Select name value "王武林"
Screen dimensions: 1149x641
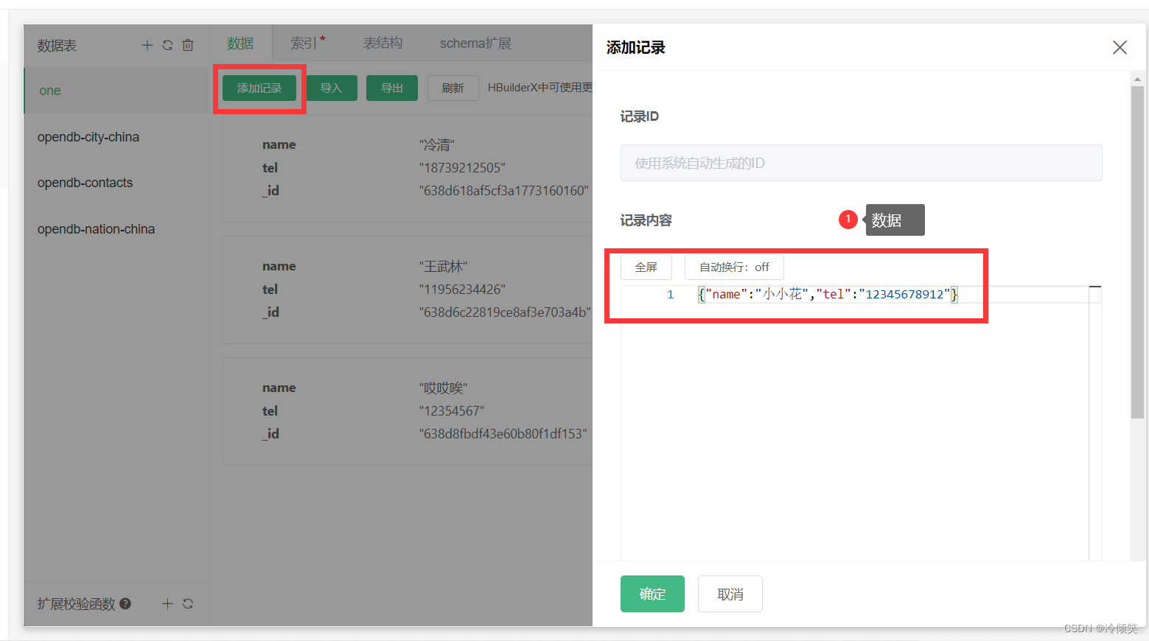pyautogui.click(x=443, y=267)
